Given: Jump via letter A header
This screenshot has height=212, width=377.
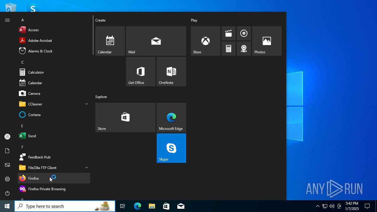Looking at the screenshot, I should [x=23, y=20].
